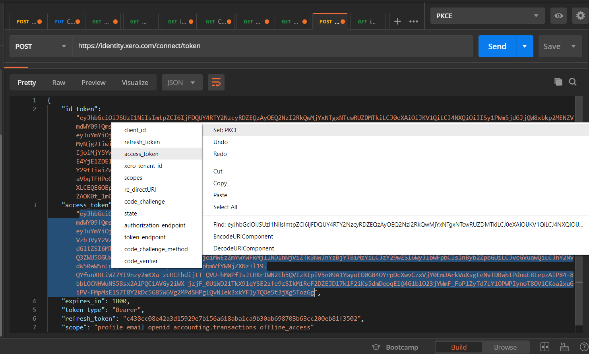Select the Raw response view tab
Screen dimensions: 589x354
point(58,83)
